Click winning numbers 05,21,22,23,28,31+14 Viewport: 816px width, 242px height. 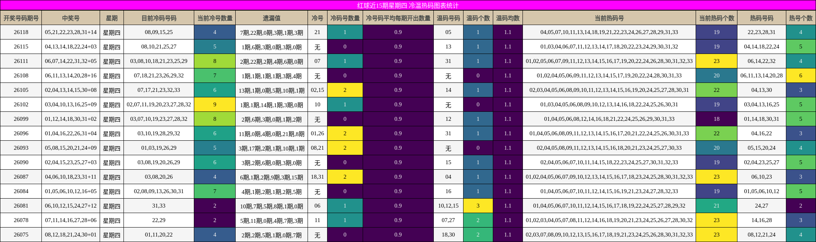point(71,32)
